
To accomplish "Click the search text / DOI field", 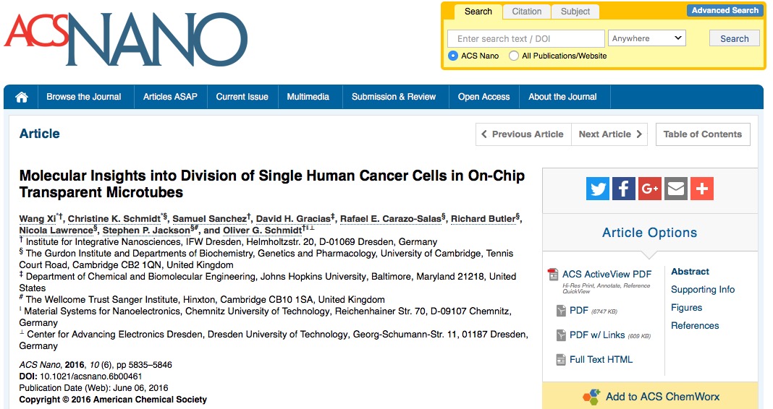I will coord(526,38).
